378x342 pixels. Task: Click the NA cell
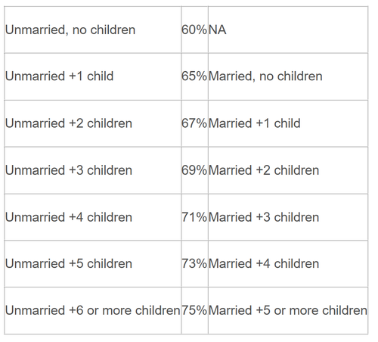click(x=288, y=30)
